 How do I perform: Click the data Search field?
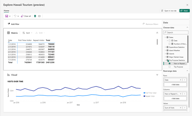(x=176, y=33)
